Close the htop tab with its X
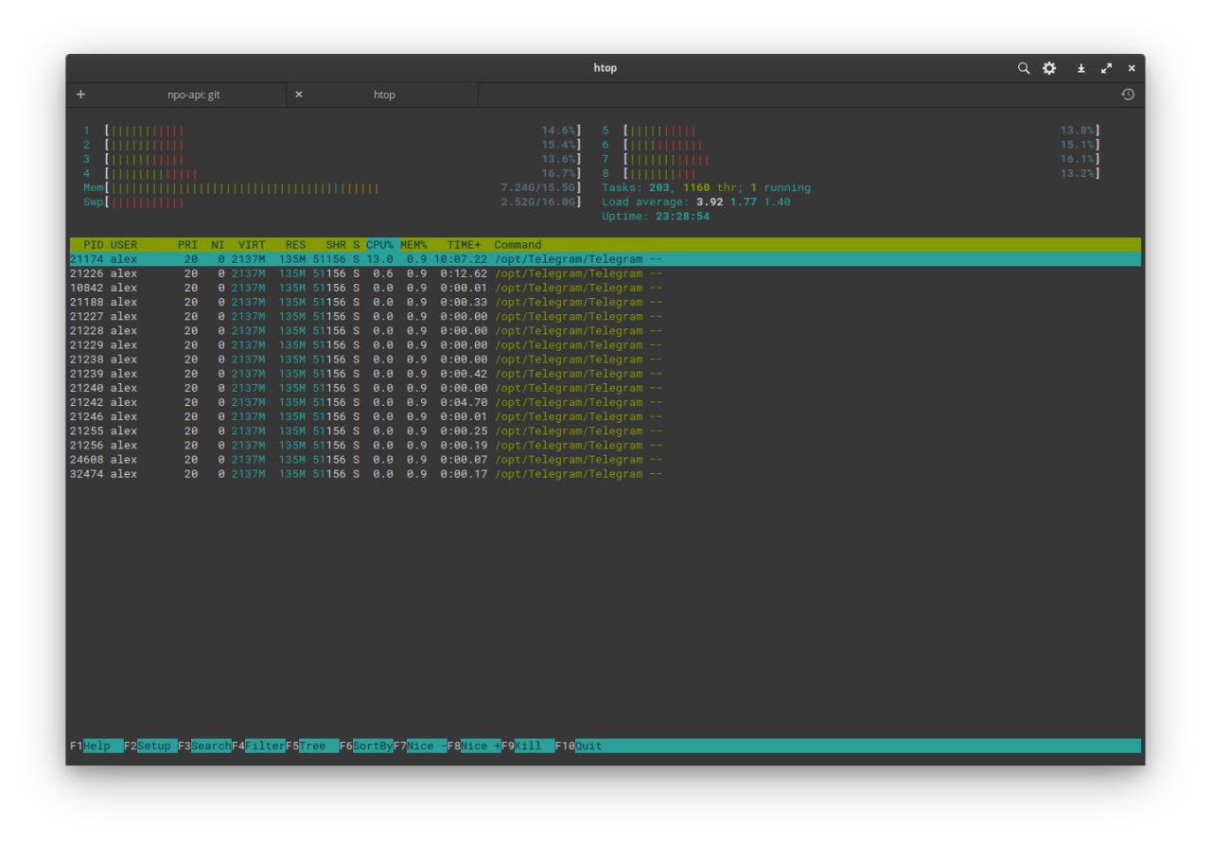Screen dimensions: 1211x843 pyautogui.click(x=299, y=95)
